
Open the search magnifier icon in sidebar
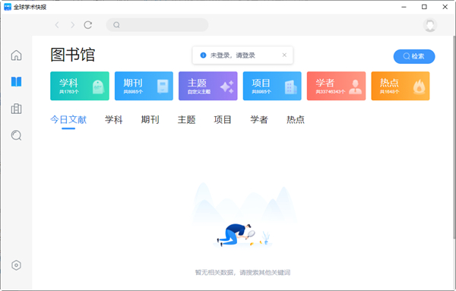click(16, 135)
